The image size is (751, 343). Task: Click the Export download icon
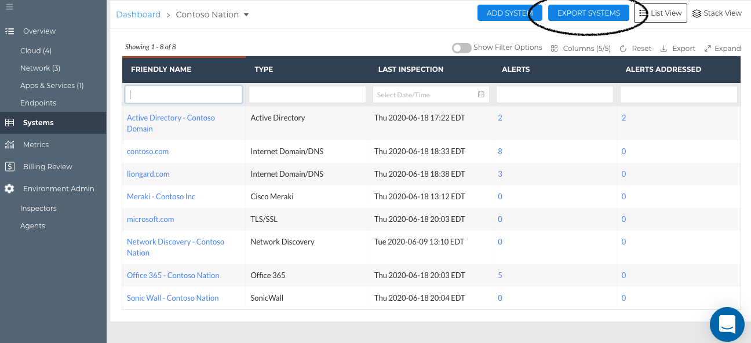point(664,49)
